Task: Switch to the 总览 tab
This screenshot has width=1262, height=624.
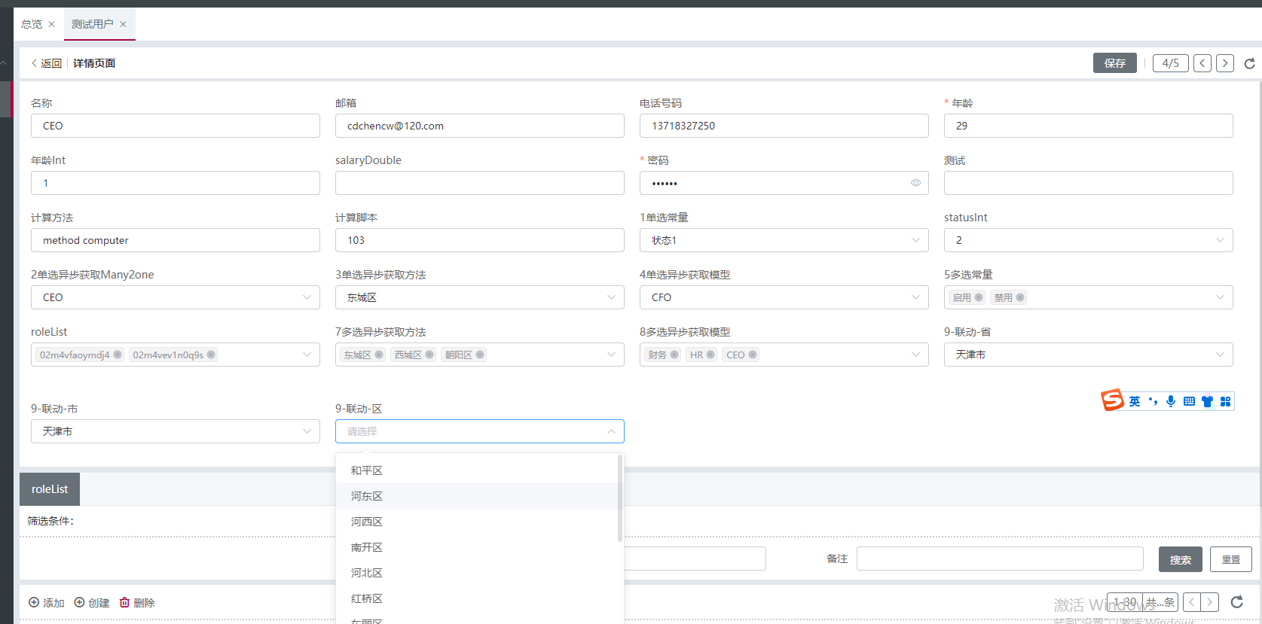Action: pyautogui.click(x=32, y=24)
